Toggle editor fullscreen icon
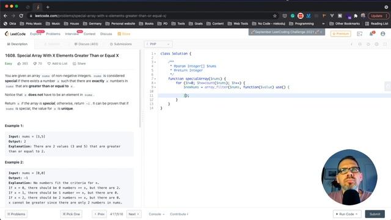 [x=386, y=44]
